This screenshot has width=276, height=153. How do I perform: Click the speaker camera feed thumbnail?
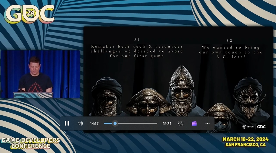click(41, 74)
